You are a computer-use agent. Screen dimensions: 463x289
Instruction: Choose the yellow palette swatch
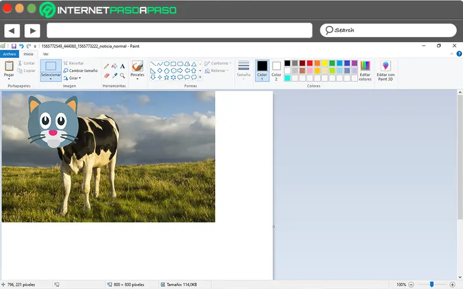pos(325,63)
